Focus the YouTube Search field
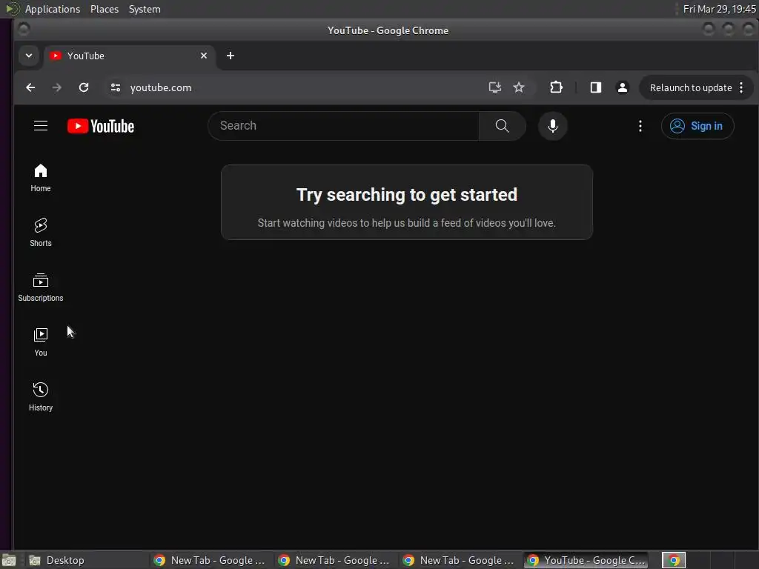The width and height of the screenshot is (759, 569). pos(344,126)
